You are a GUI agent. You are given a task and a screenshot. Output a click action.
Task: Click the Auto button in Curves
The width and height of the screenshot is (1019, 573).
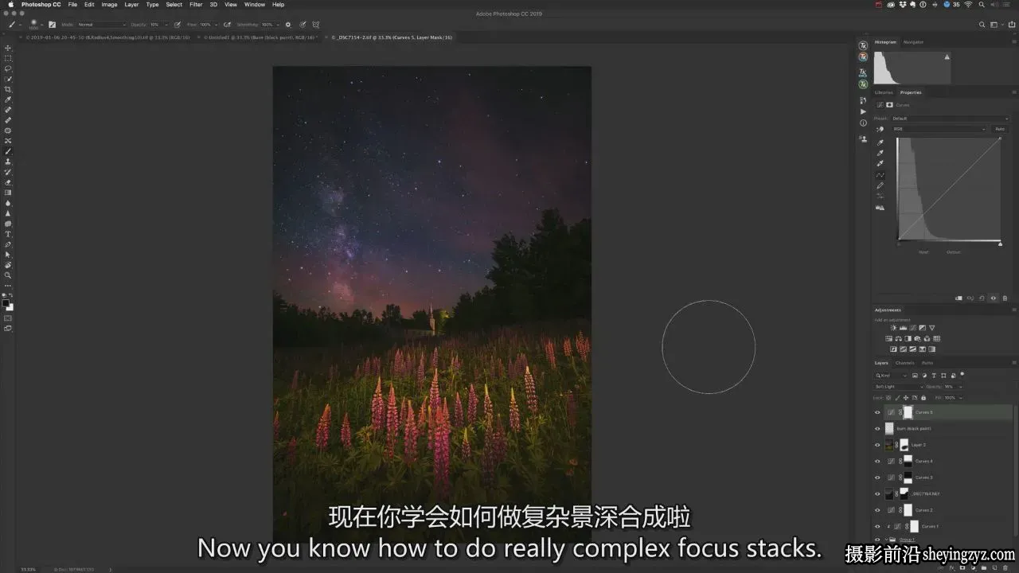pyautogui.click(x=1000, y=129)
